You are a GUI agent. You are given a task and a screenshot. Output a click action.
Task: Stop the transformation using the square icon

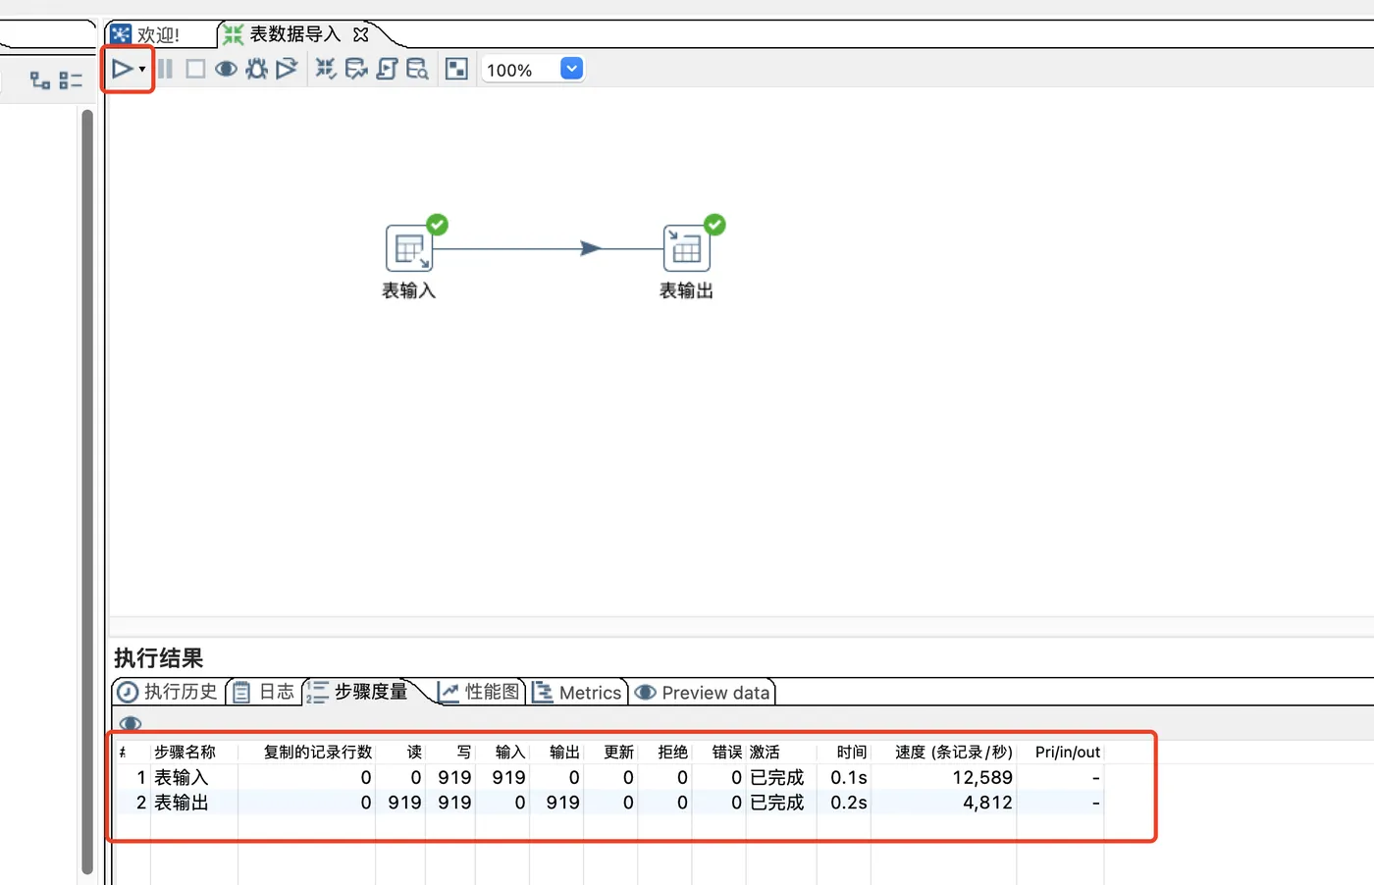[x=195, y=69]
